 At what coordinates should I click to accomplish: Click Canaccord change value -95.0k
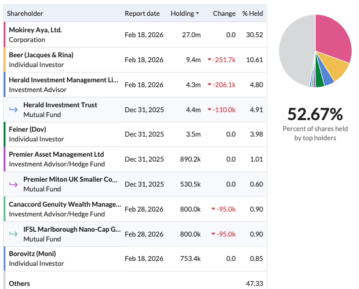click(223, 209)
